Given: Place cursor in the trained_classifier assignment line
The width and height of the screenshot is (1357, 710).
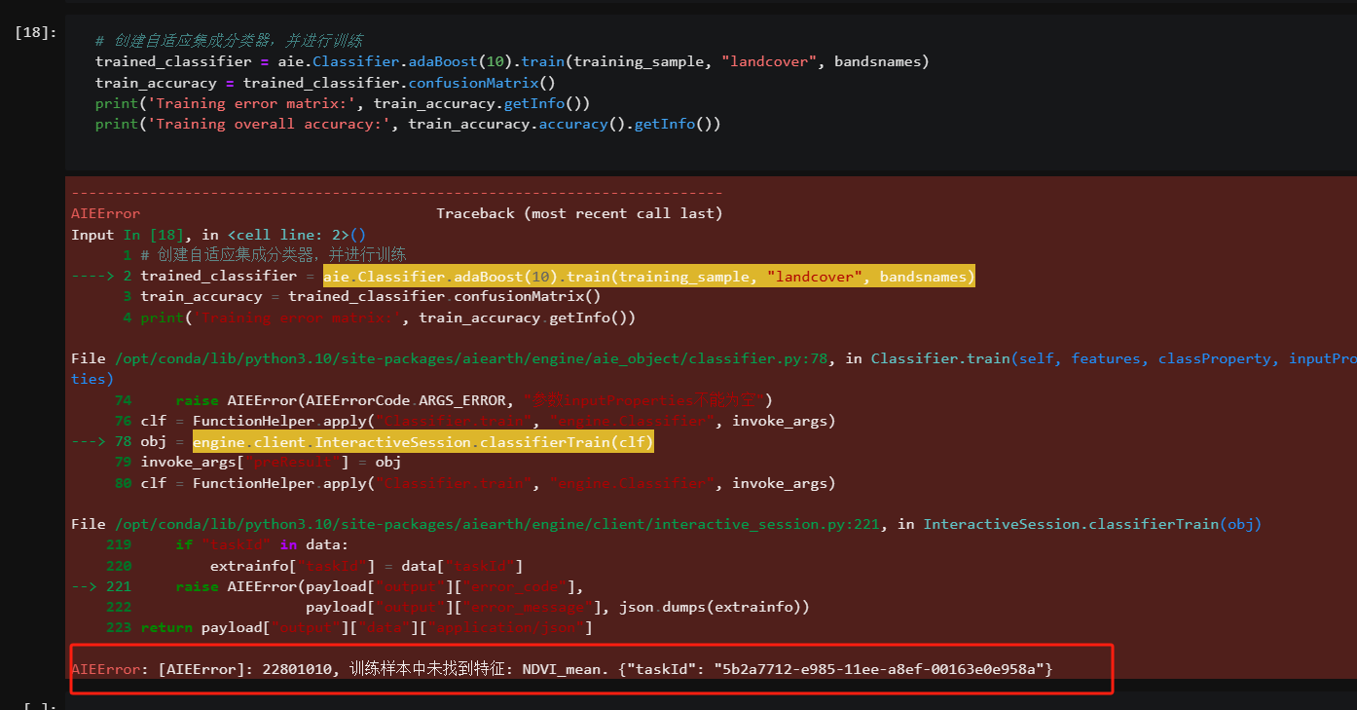Looking at the screenshot, I should (512, 61).
